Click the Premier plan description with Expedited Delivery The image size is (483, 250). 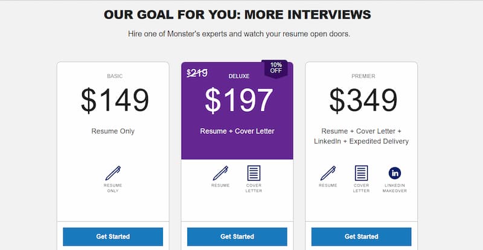(x=361, y=136)
